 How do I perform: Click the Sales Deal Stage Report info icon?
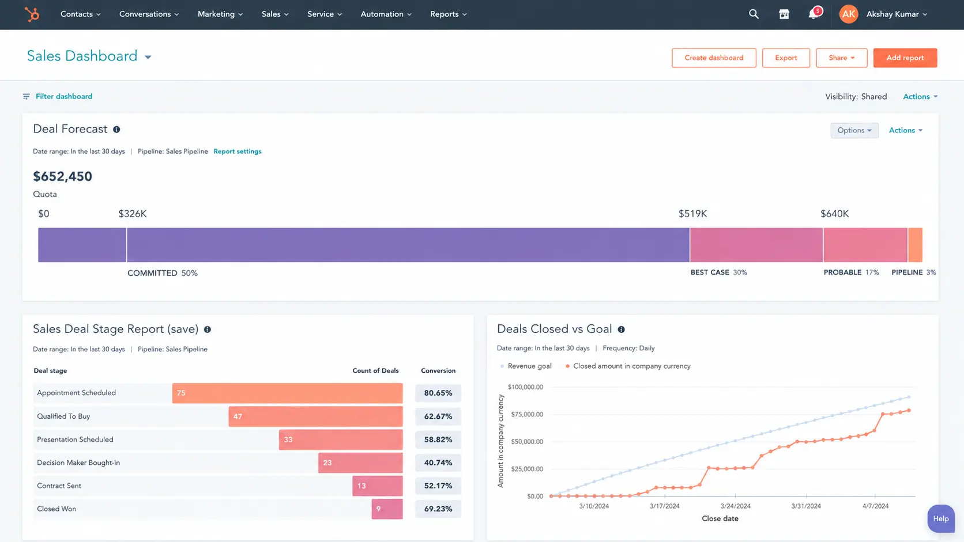208,329
